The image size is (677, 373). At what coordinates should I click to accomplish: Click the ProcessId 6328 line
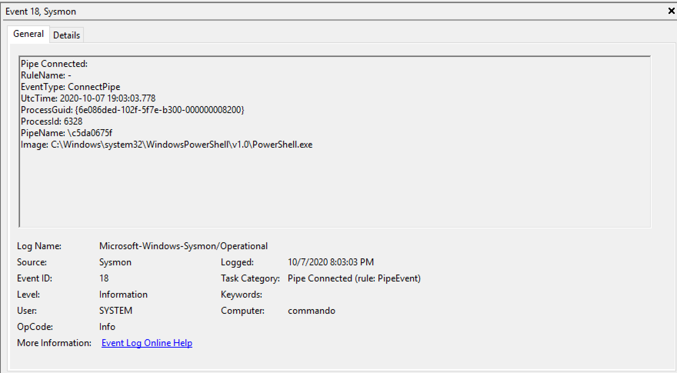coord(52,122)
